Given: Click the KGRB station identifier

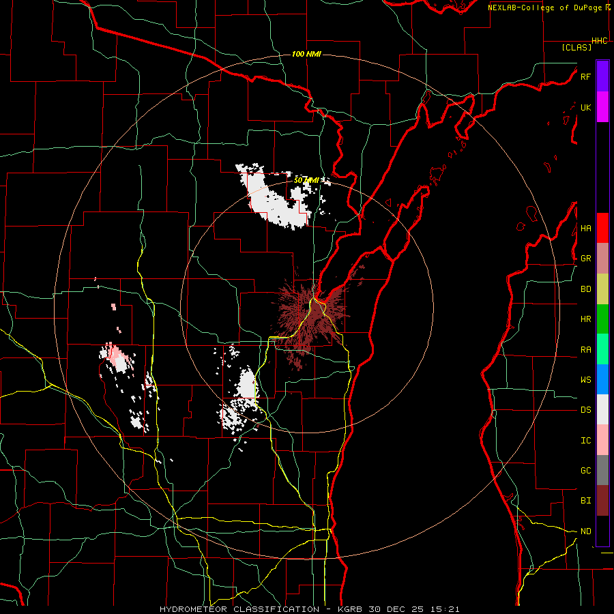Looking at the screenshot, I should click(x=351, y=609).
